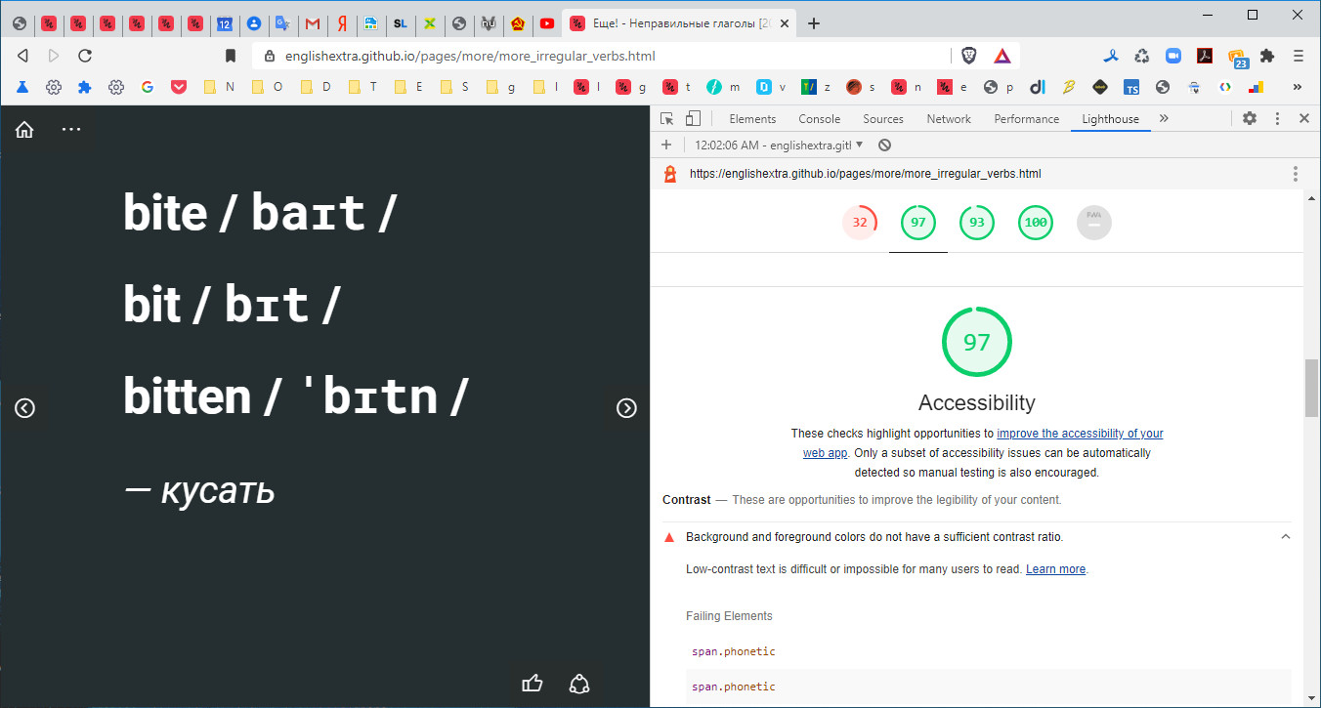Show more DevTools tabs chevron
1321x708 pixels.
point(1164,118)
